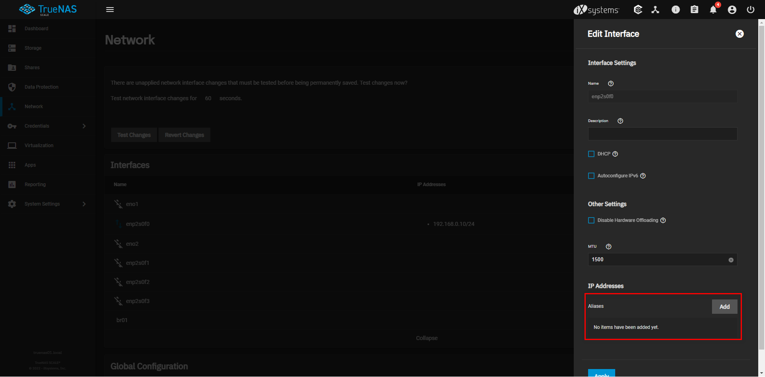
Task: Select the enp2s0f1 interface row
Action: 339,263
